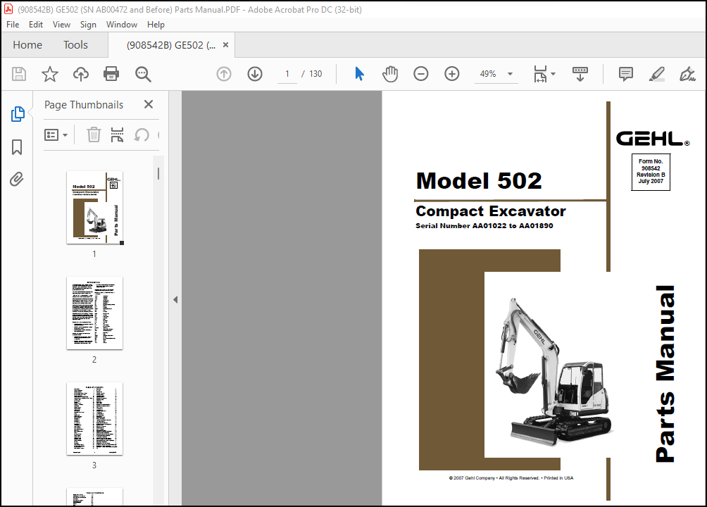The width and height of the screenshot is (707, 507).
Task: Select the Highlight text tool
Action: [656, 74]
